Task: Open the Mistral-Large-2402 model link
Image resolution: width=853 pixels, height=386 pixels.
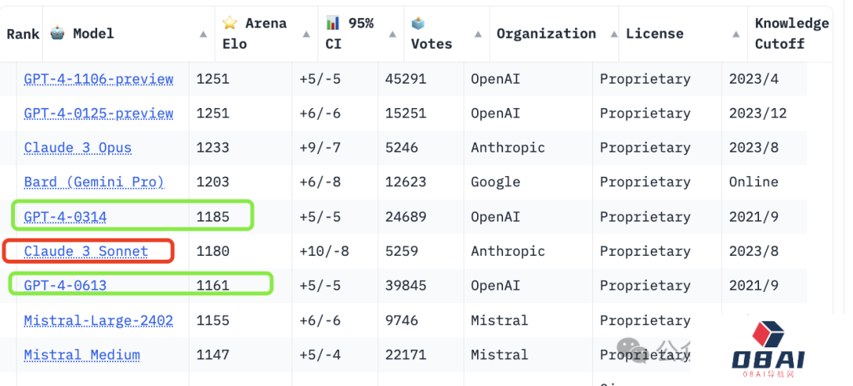Action: tap(99, 320)
